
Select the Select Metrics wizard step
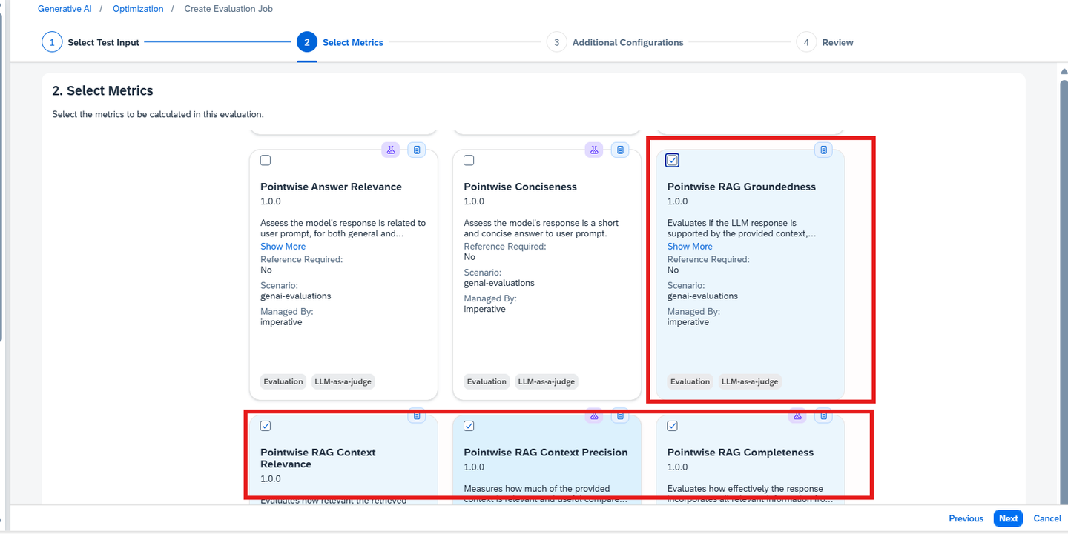click(340, 42)
